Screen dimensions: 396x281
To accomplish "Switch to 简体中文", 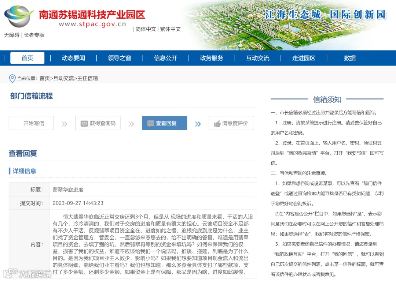I will click(x=146, y=29).
